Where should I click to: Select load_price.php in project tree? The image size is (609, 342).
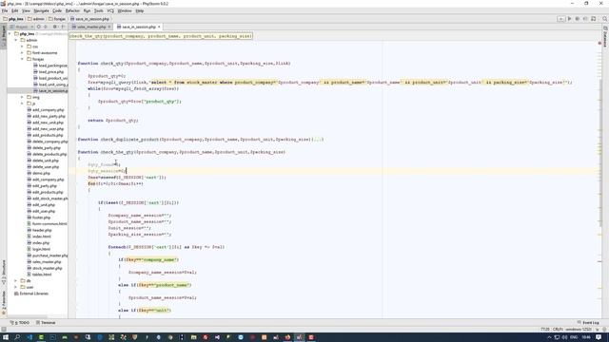49,72
